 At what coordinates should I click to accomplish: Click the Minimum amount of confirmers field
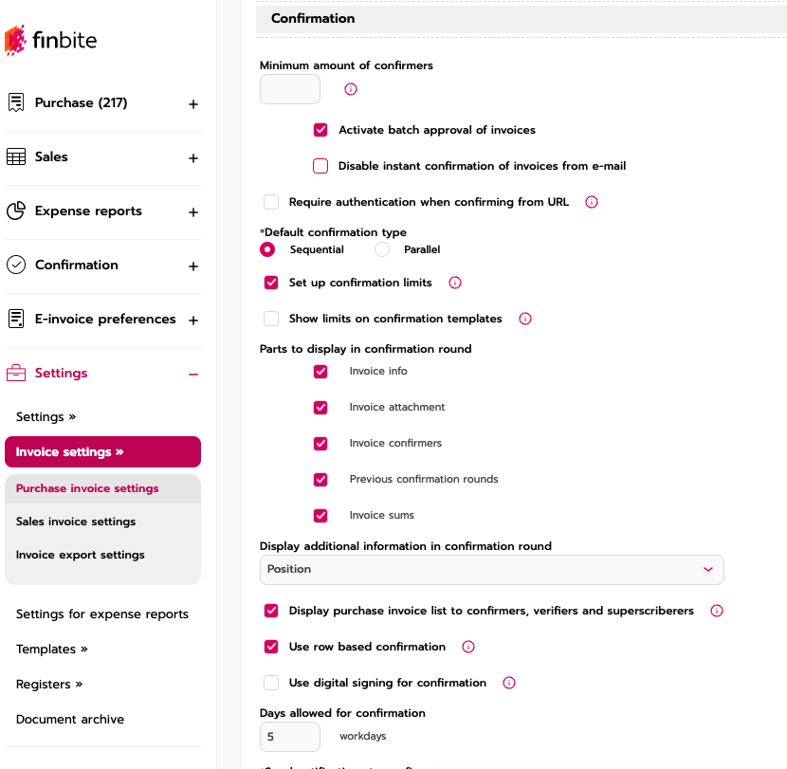point(290,89)
